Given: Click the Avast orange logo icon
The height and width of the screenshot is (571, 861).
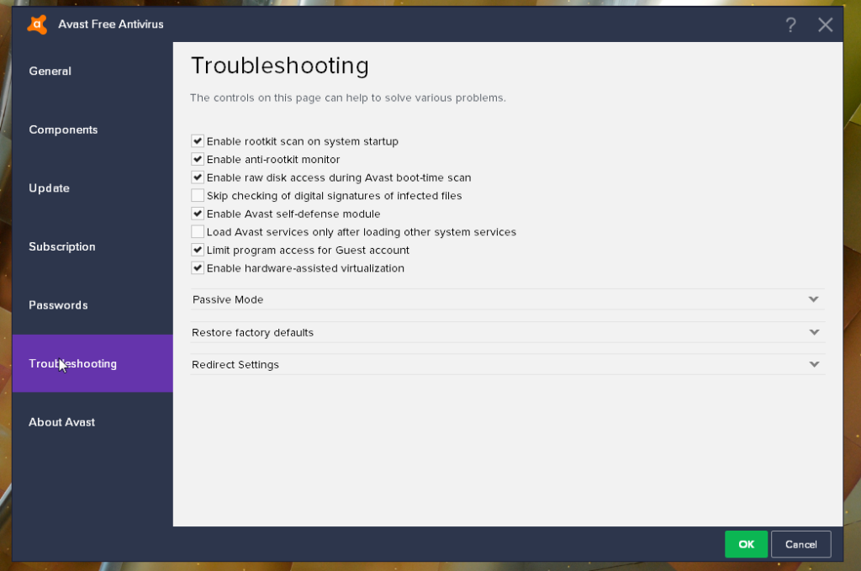Looking at the screenshot, I should (x=37, y=24).
